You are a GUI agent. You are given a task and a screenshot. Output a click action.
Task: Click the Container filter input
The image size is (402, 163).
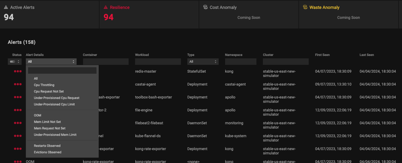pos(106,62)
